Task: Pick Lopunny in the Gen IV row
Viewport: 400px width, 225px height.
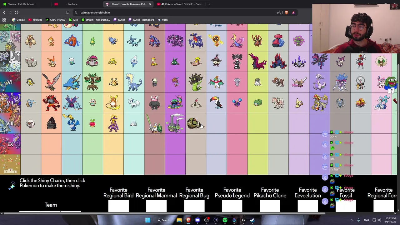Action: click(31, 41)
